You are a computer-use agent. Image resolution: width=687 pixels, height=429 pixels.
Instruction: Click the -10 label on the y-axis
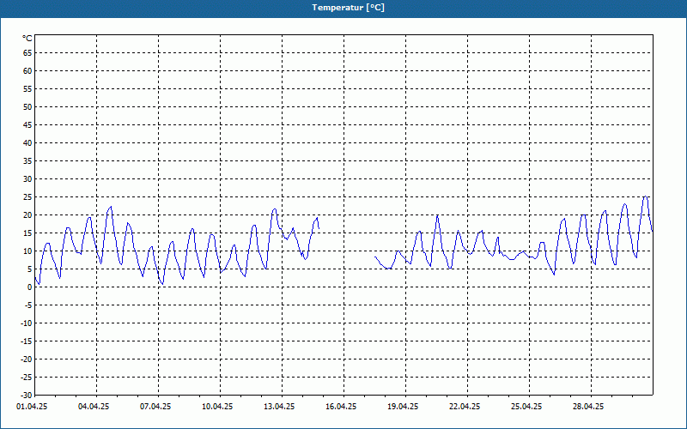[x=27, y=323]
